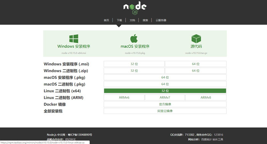Click the 'macOS 安装程序' heading link
This screenshot has height=144, width=267.
click(135, 46)
